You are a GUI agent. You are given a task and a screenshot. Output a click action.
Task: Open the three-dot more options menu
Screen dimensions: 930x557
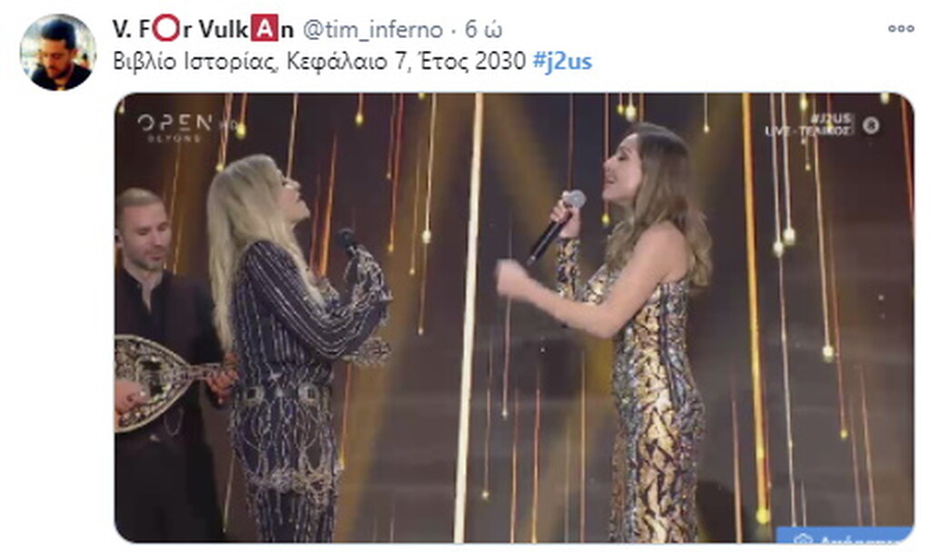pos(901,28)
